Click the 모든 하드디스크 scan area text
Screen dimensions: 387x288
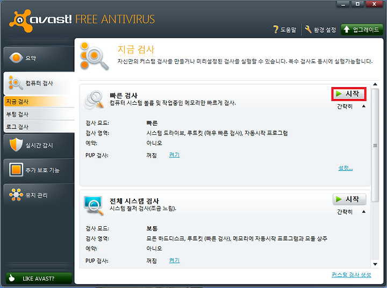[x=236, y=239]
